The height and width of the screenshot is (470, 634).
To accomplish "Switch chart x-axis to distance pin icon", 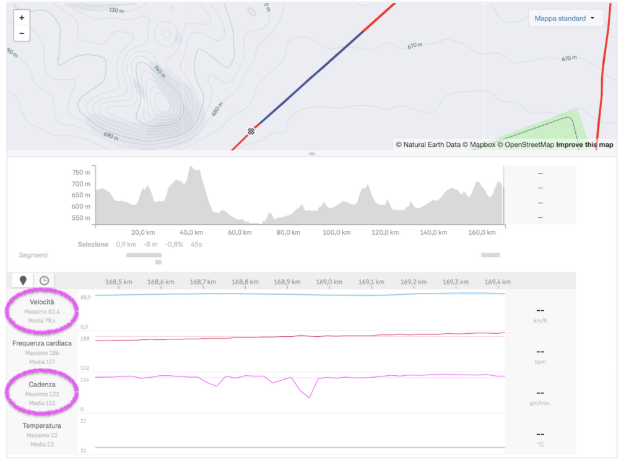I will [24, 281].
